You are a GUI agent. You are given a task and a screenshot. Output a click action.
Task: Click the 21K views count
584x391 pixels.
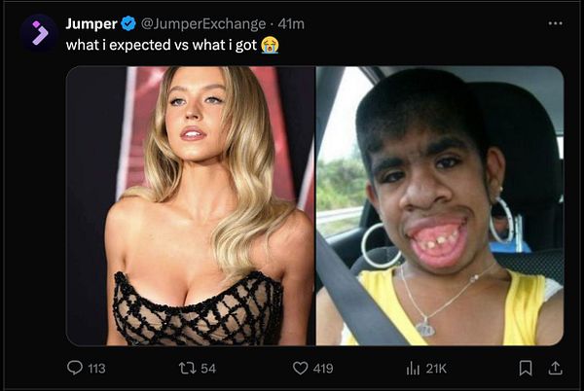pyautogui.click(x=436, y=369)
